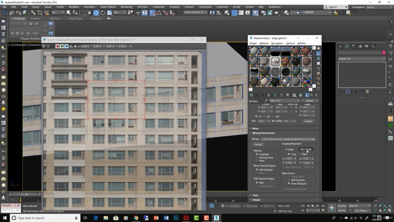Toggle the Apply cropping checkbox
394x222 pixels.
click(x=287, y=149)
